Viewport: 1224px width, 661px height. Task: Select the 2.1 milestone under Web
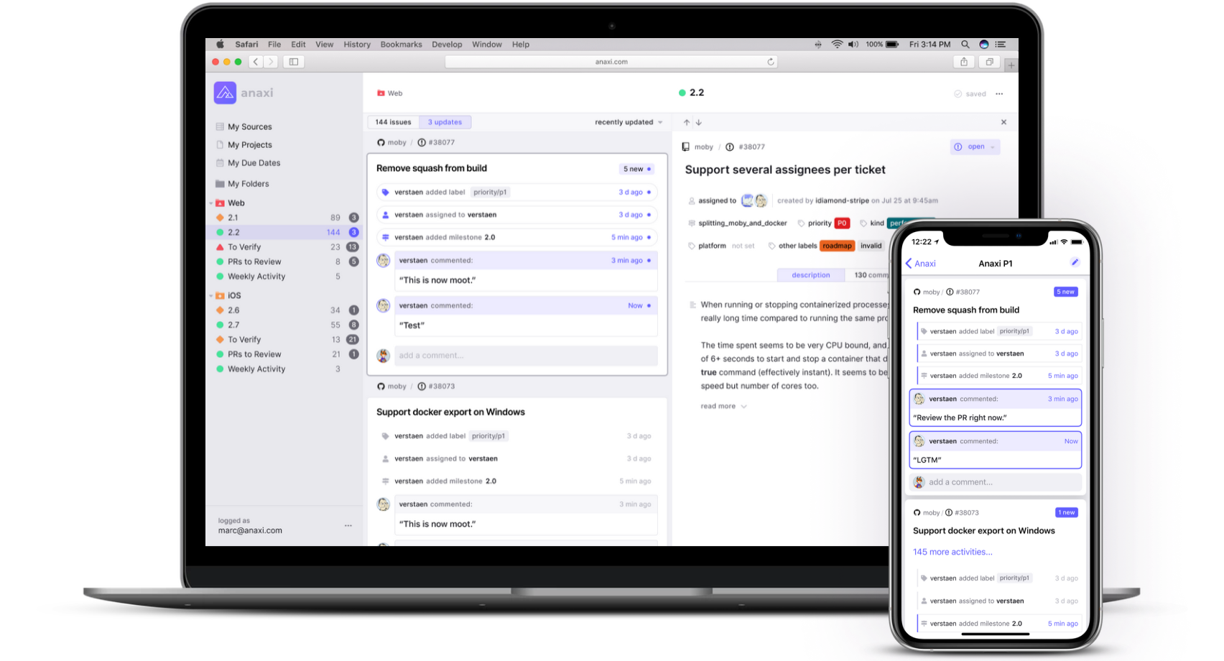[284, 218]
